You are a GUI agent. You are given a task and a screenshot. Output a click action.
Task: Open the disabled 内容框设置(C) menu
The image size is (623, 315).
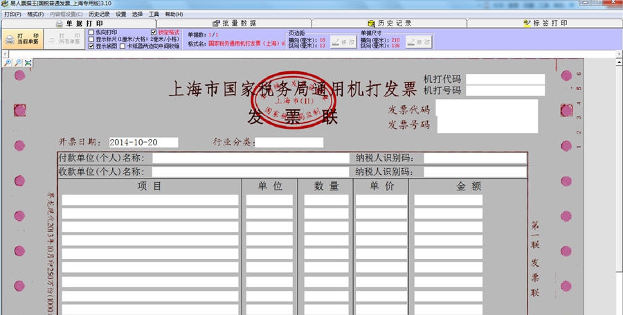click(66, 15)
